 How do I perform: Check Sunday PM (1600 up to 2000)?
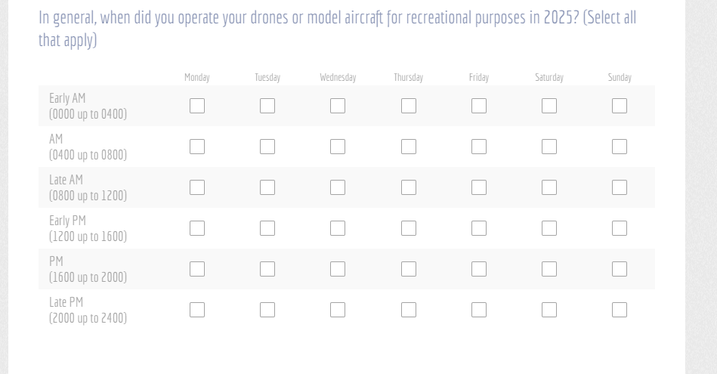pyautogui.click(x=620, y=269)
